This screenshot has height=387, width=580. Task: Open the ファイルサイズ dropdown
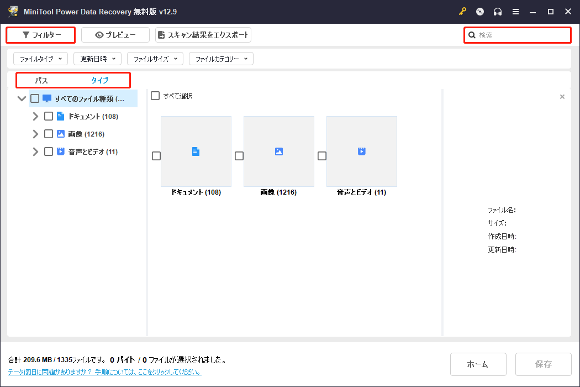[x=155, y=59]
